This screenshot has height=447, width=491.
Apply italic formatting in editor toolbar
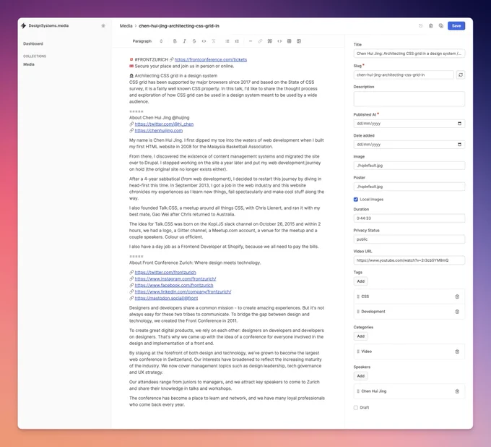pos(184,41)
